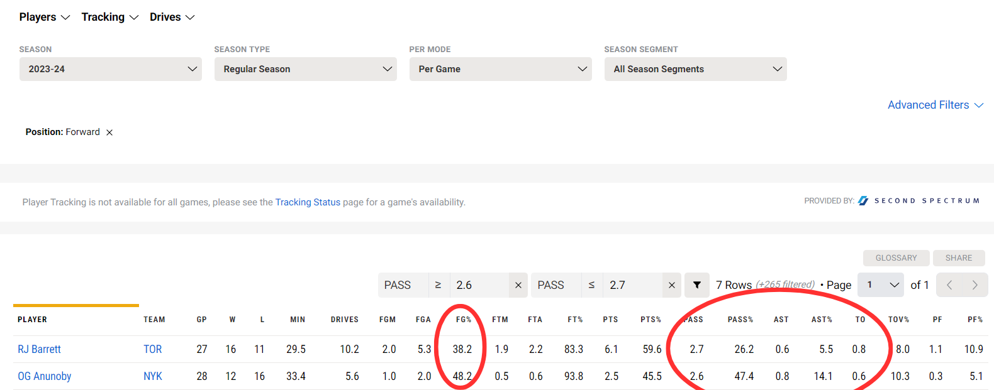Viewport: 994px width, 390px height.
Task: Click the Second Spectrum logo
Action: click(x=919, y=201)
